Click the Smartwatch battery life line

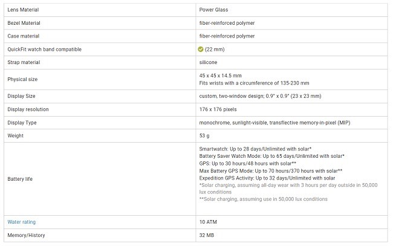click(255, 149)
